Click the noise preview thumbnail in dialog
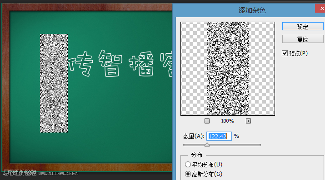 (x=228, y=69)
